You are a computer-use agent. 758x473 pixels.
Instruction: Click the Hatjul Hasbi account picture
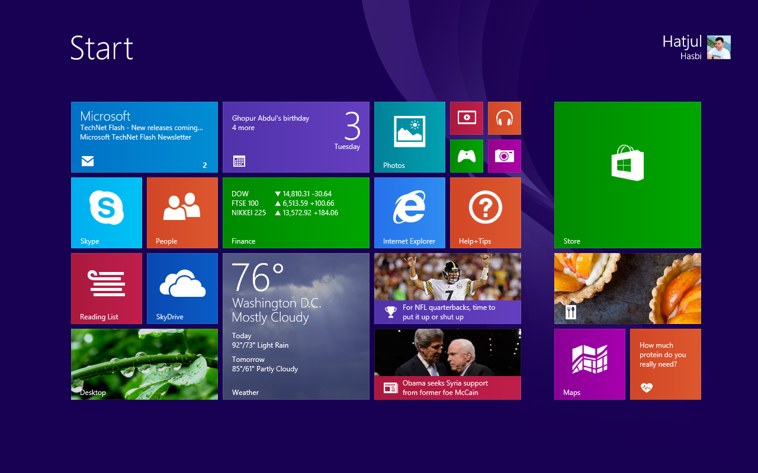(x=718, y=47)
